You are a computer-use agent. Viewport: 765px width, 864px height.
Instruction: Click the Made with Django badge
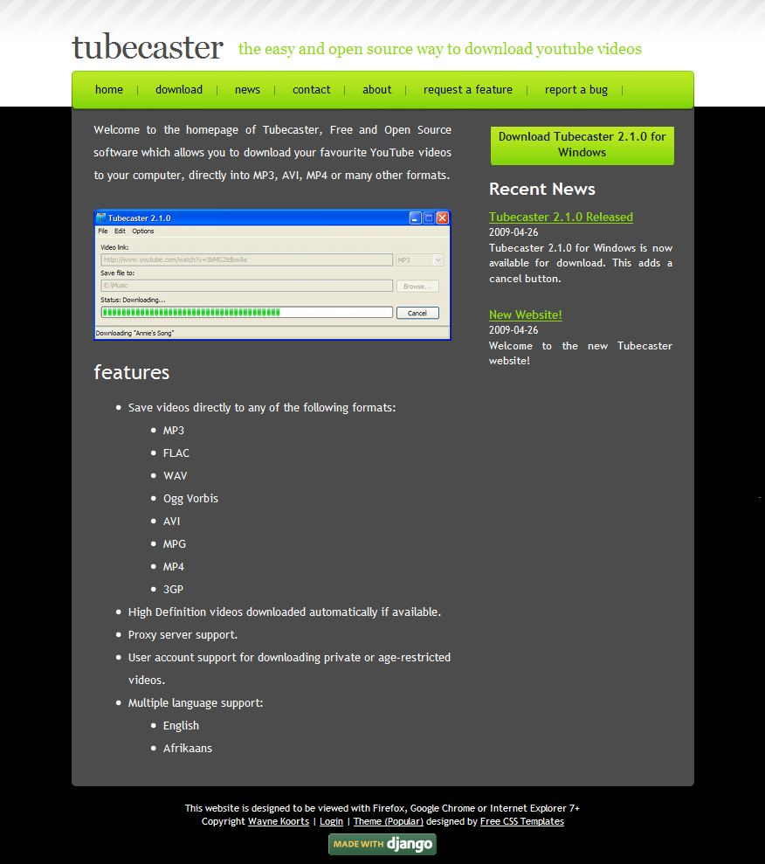click(382, 844)
